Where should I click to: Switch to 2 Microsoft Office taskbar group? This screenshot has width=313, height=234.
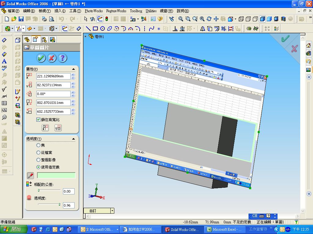(x=99, y=229)
